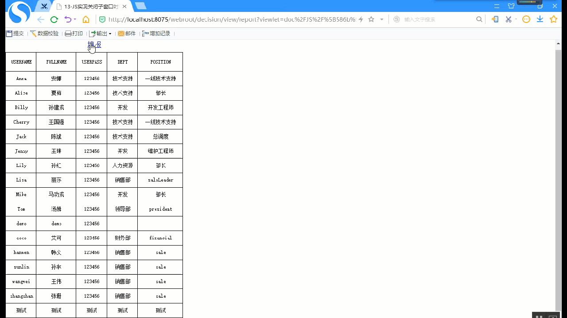The height and width of the screenshot is (318, 567).
Task: Click DEPT column header
Action: (123, 62)
